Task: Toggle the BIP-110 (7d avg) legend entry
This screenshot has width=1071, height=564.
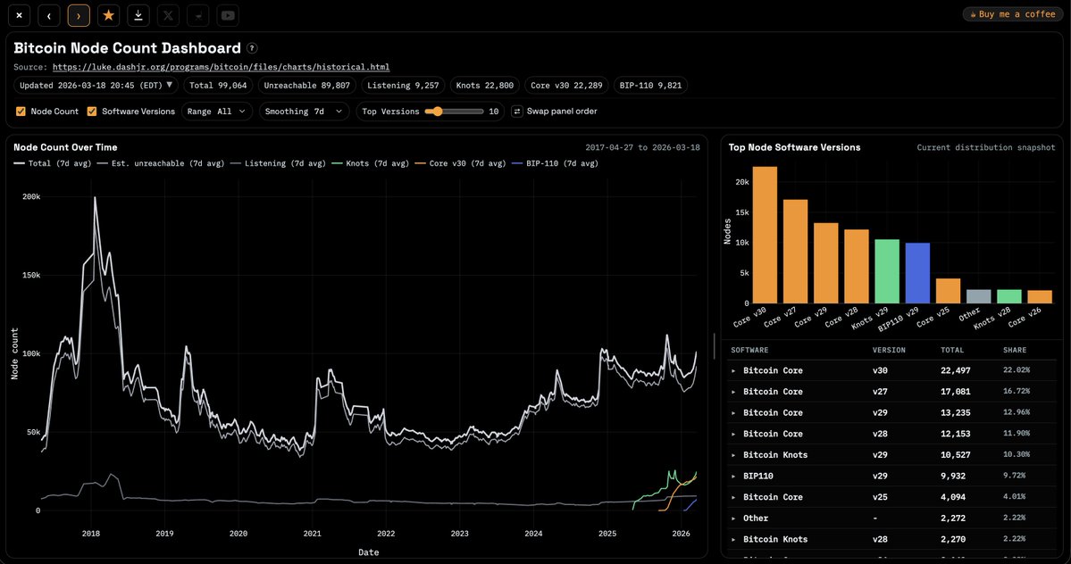Action: pyautogui.click(x=555, y=163)
